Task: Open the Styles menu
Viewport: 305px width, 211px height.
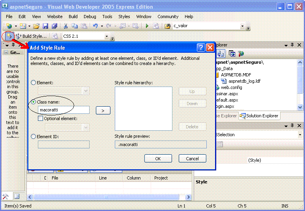Action: point(124,17)
